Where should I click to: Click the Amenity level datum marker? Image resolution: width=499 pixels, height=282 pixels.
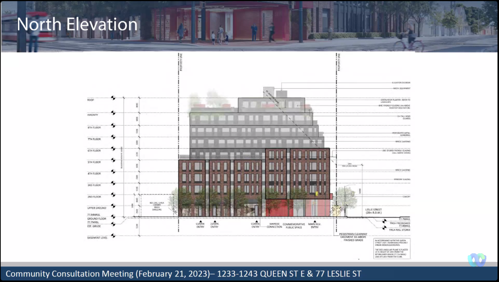pyautogui.click(x=113, y=113)
